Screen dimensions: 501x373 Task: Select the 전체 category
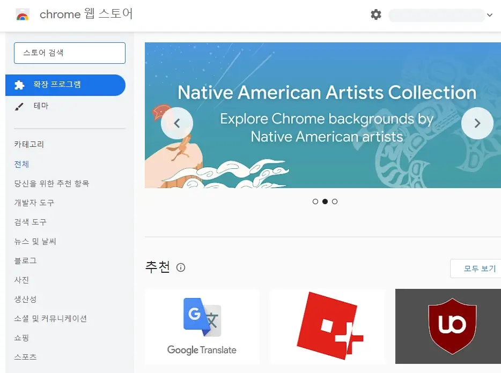tap(22, 164)
